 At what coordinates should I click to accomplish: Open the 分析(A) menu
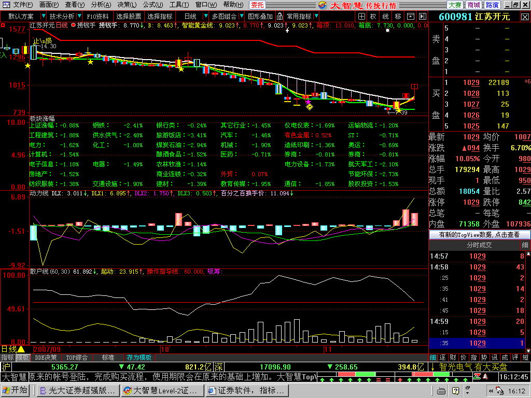point(101,5)
